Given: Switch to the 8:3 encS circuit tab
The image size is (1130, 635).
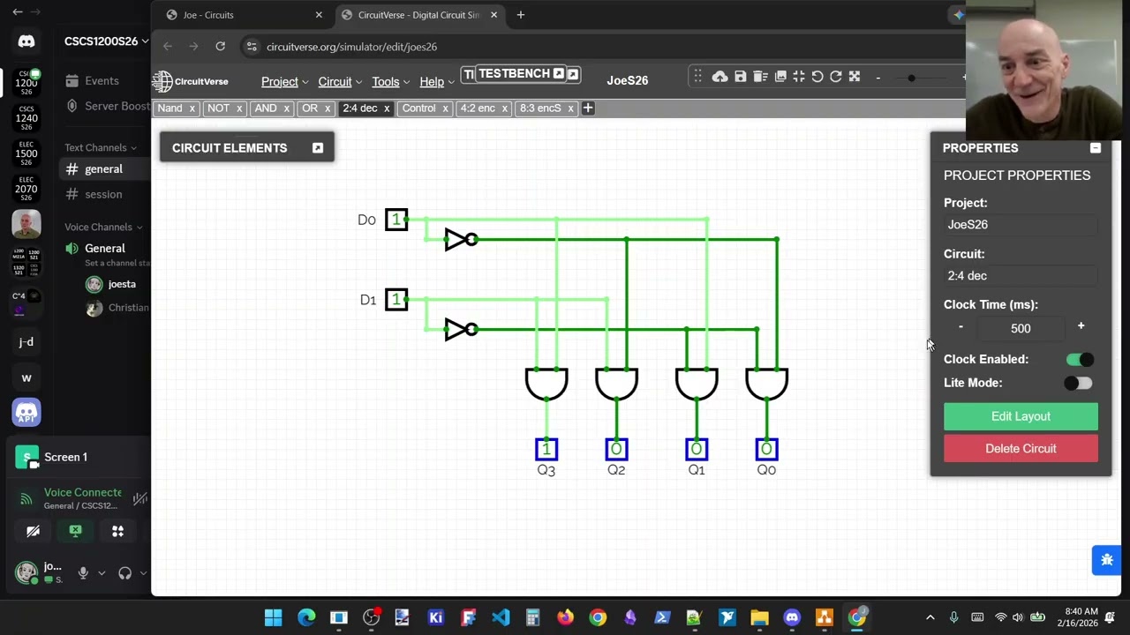Looking at the screenshot, I should [540, 108].
